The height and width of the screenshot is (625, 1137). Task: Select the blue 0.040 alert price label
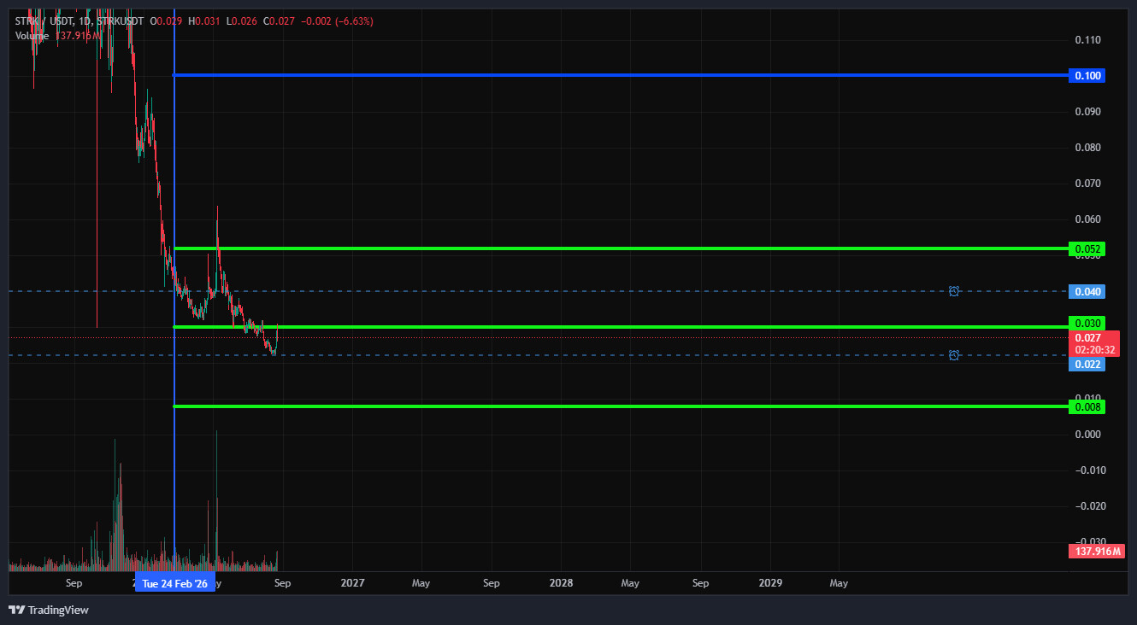1087,292
